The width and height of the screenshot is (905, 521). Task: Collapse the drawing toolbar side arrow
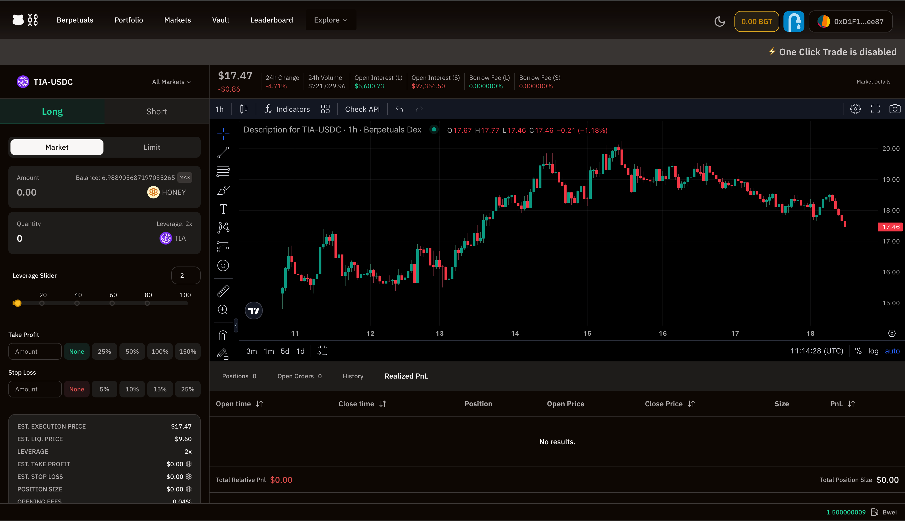(x=235, y=325)
